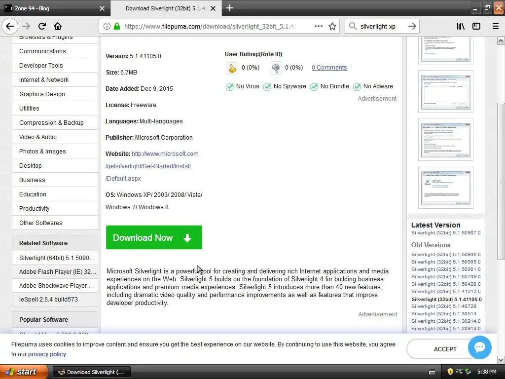The width and height of the screenshot is (505, 379).
Task: Show site information icon in address bar
Action: 107,26
